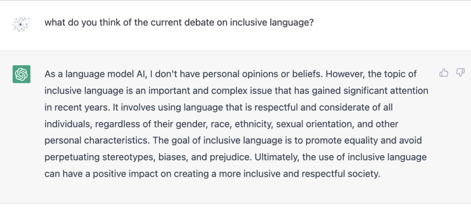The width and height of the screenshot is (471, 207).
Task: Click the thumbs up icon on the response
Action: click(444, 73)
